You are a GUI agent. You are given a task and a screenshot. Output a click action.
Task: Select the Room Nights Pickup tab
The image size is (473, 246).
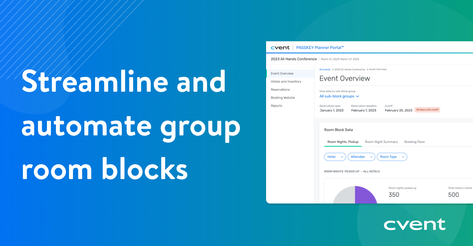343,142
